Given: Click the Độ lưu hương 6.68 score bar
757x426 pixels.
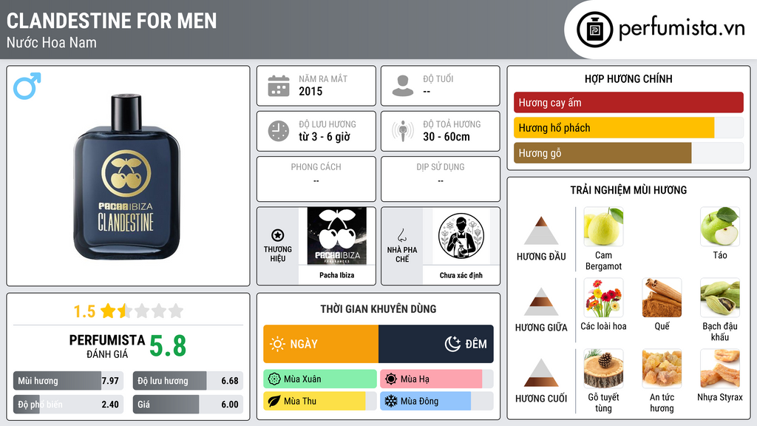Looking at the screenshot, I should click(189, 381).
